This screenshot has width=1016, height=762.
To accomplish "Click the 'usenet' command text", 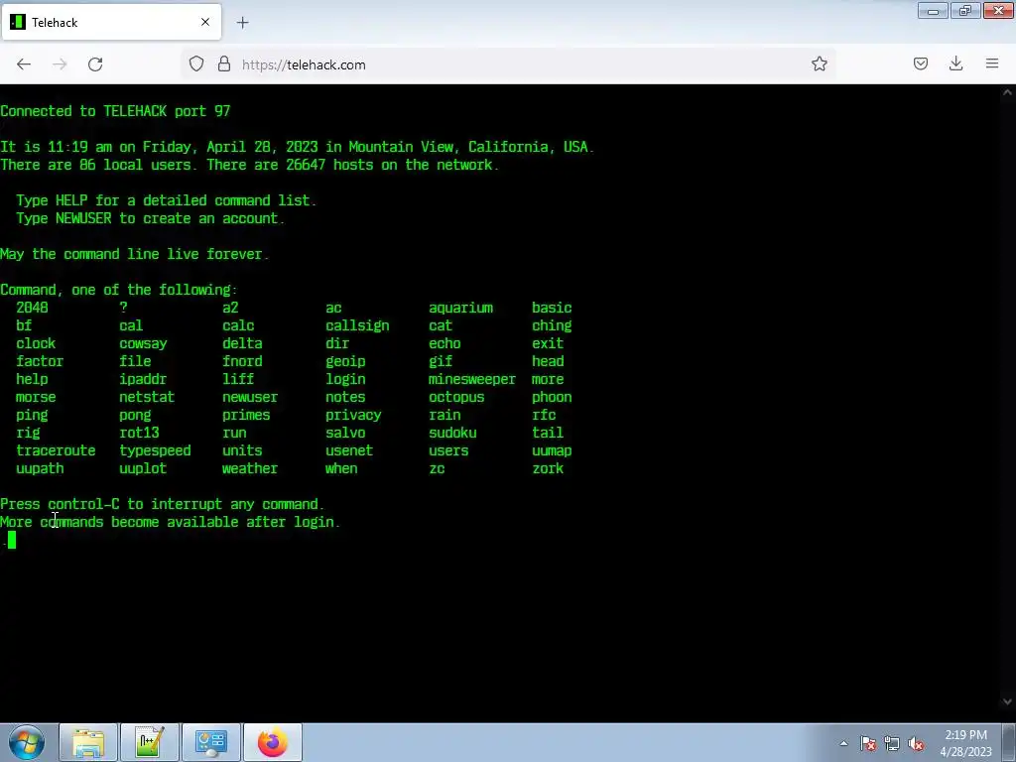I will tap(349, 451).
